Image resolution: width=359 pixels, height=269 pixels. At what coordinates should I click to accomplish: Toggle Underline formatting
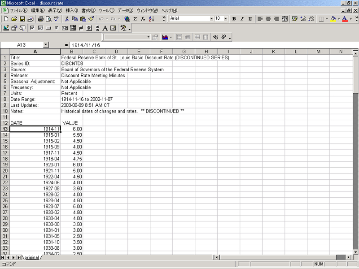(x=250, y=19)
